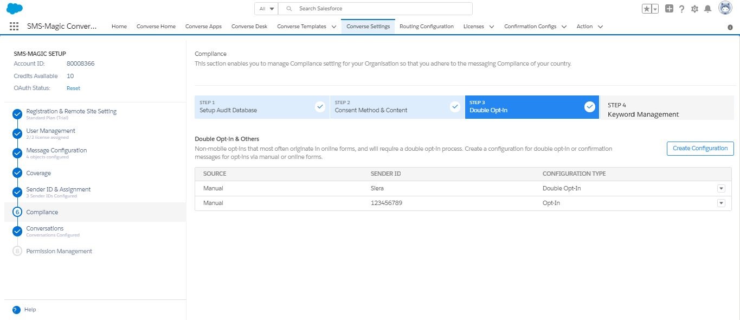The width and height of the screenshot is (740, 320).
Task: Click Conversations completed check icon
Action: click(17, 231)
